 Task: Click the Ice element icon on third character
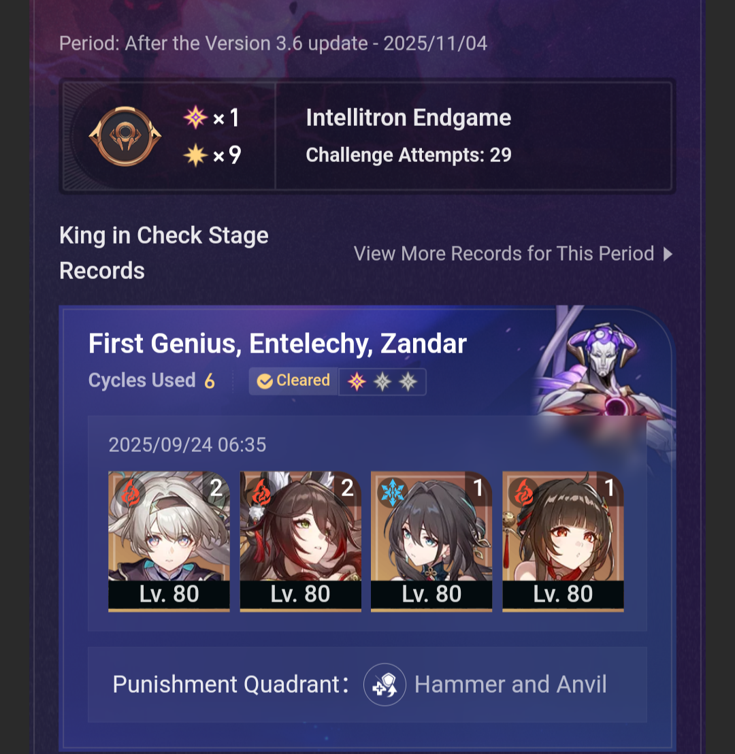393,493
